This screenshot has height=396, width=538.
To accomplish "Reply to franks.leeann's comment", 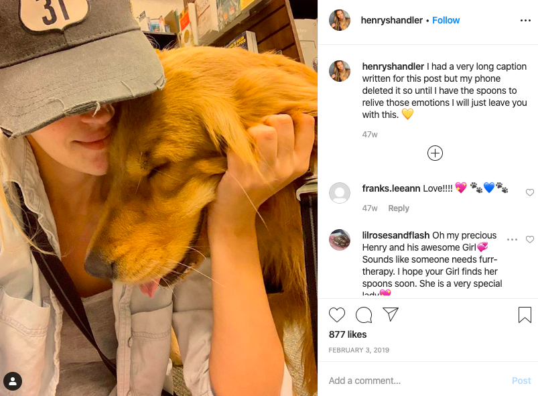I will point(399,208).
